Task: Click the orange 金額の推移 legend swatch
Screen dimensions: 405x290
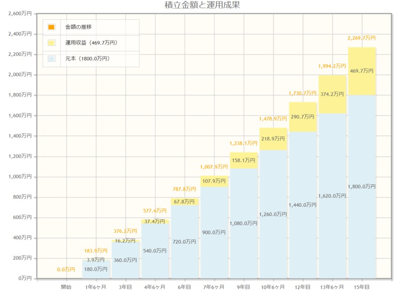Action: tap(53, 27)
